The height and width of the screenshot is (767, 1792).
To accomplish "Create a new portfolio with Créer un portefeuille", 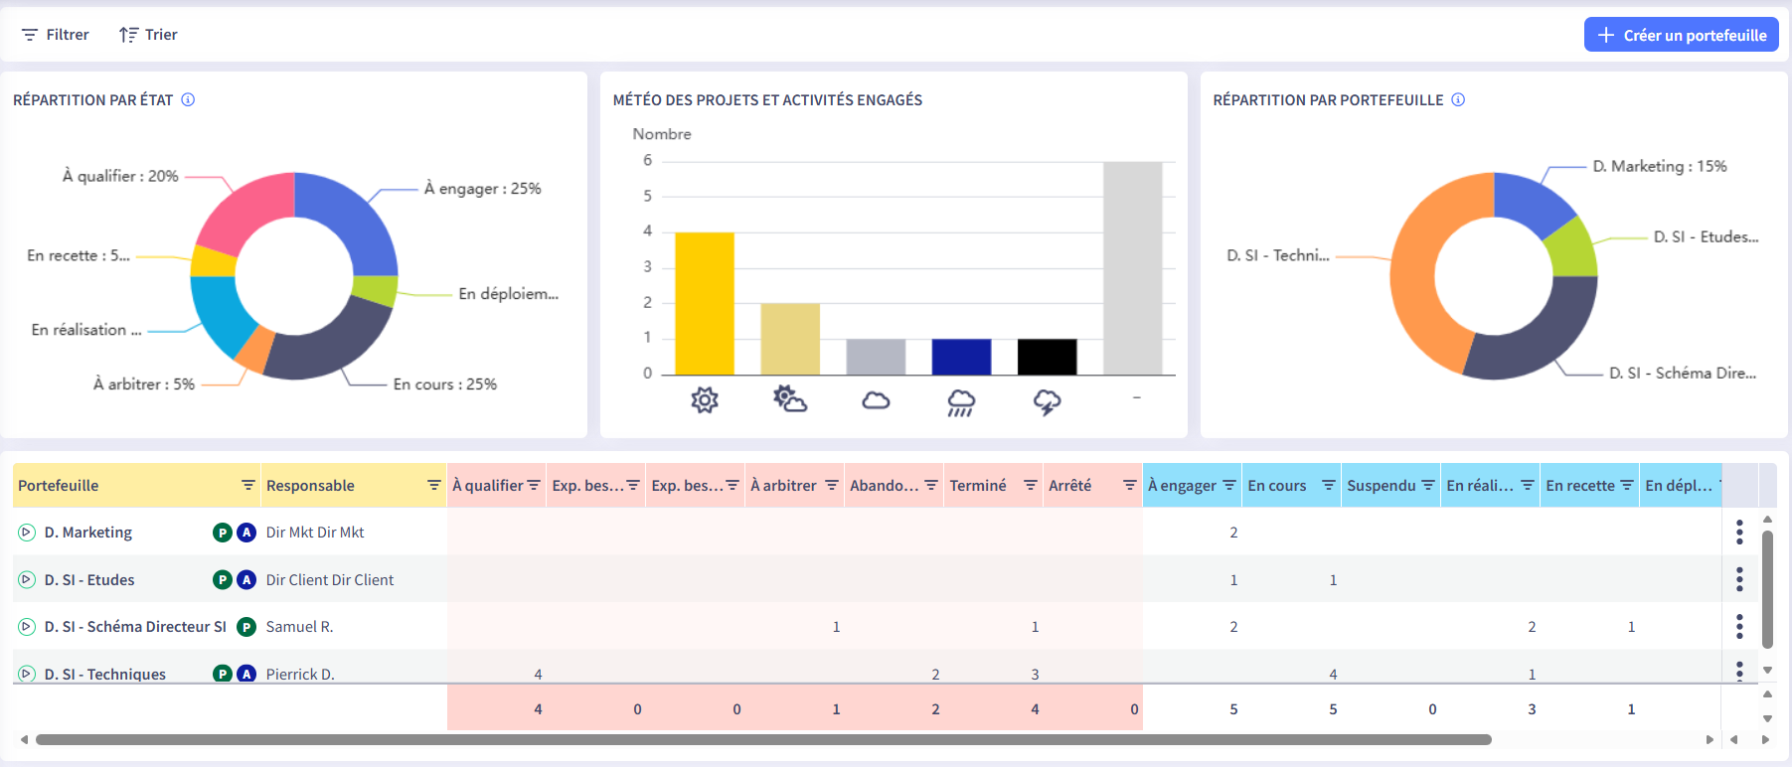I will [1681, 35].
